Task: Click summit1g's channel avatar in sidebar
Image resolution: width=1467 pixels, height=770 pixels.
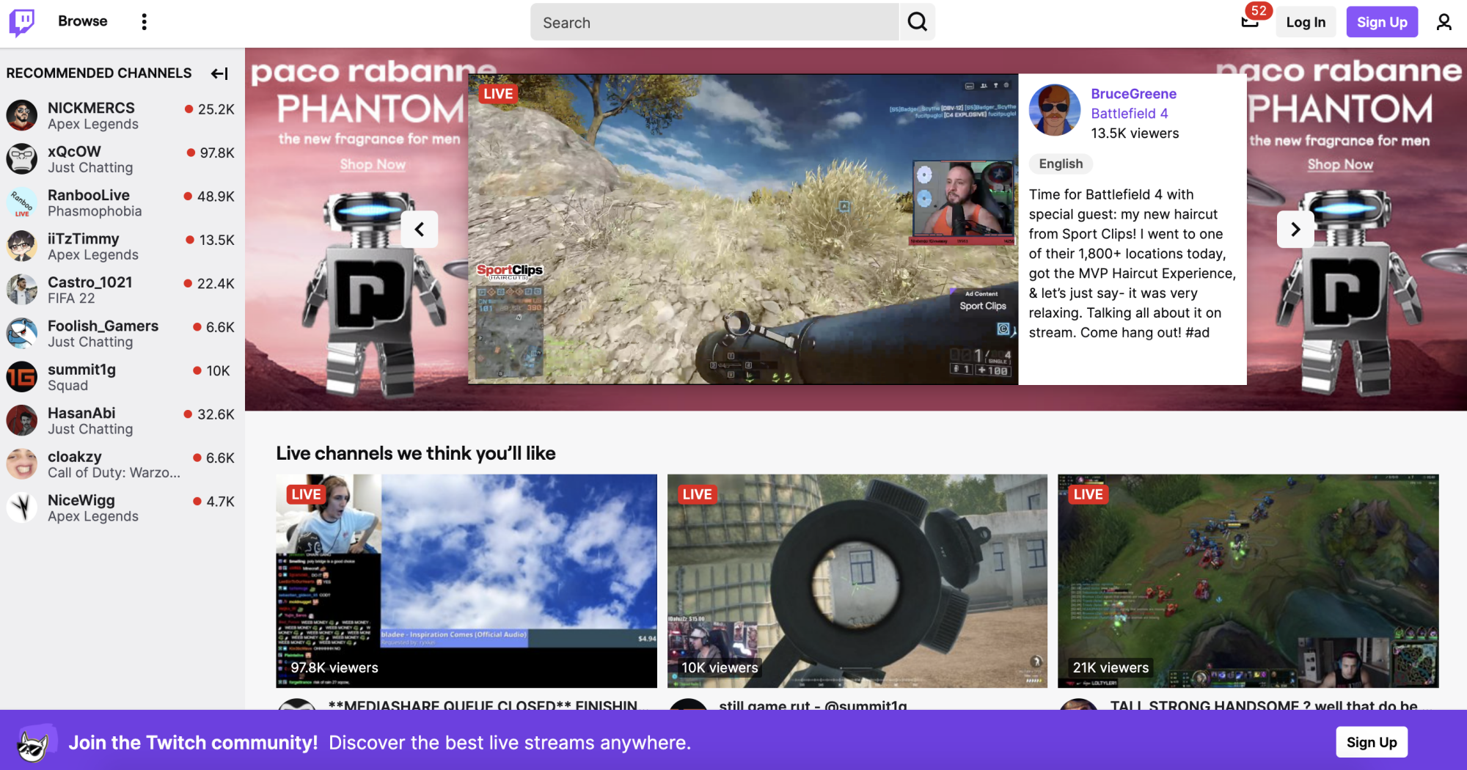Action: [22, 377]
